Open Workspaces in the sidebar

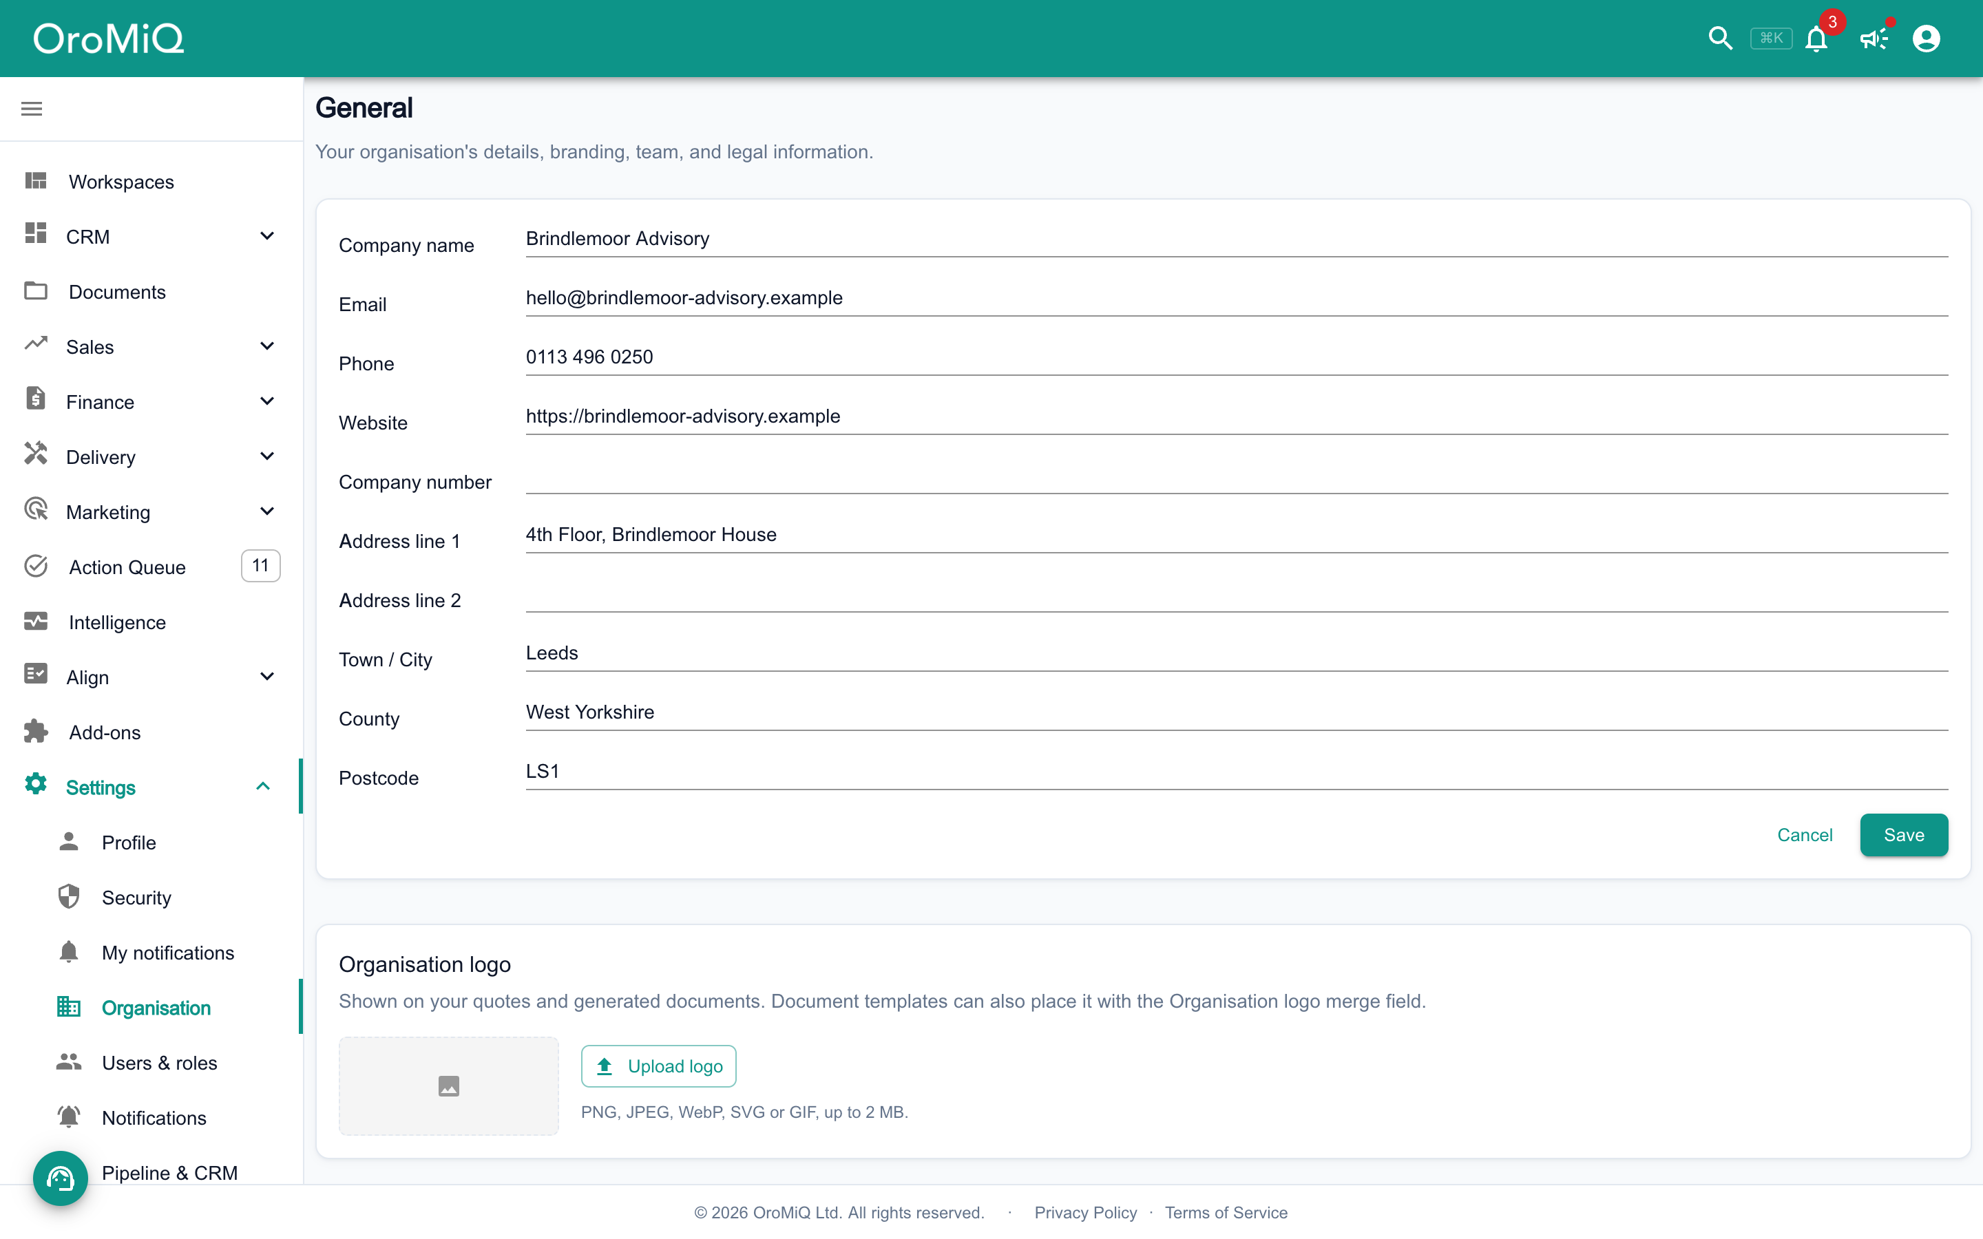[151, 181]
